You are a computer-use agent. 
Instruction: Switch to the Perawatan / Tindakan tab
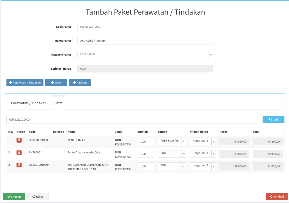pos(29,103)
